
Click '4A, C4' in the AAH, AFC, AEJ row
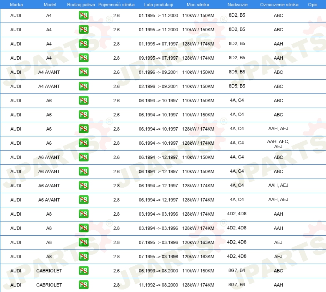(x=237, y=143)
